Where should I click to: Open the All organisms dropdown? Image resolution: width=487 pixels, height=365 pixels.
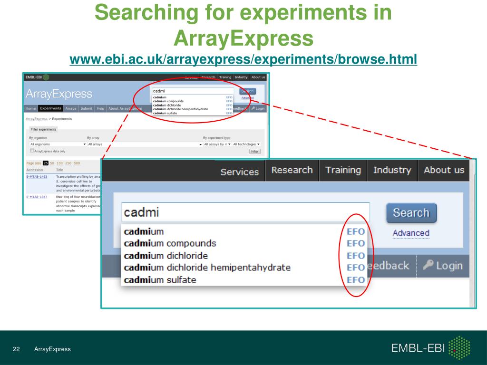click(x=58, y=144)
